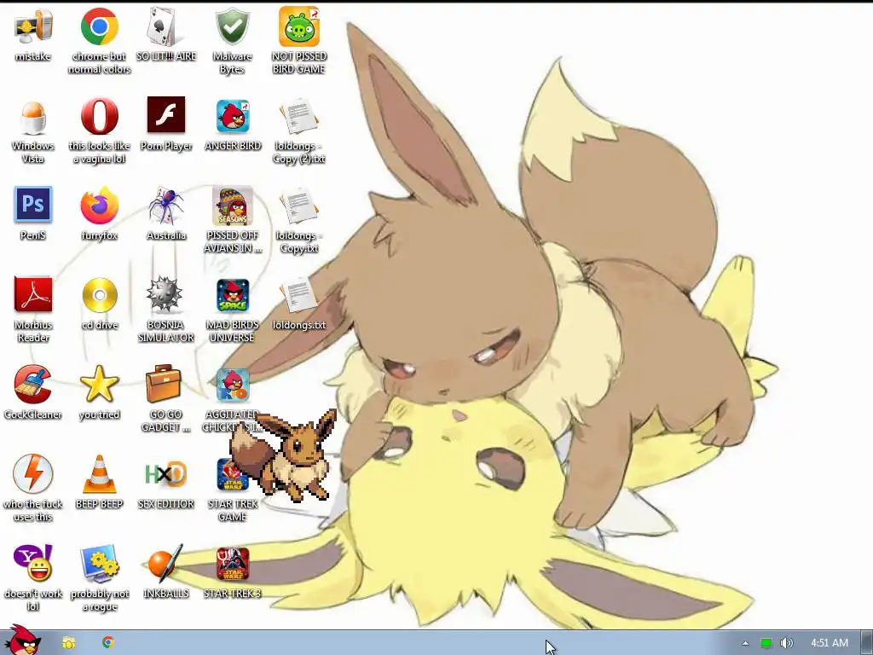Select the 'Malware Bytes' shield icon

(x=232, y=28)
